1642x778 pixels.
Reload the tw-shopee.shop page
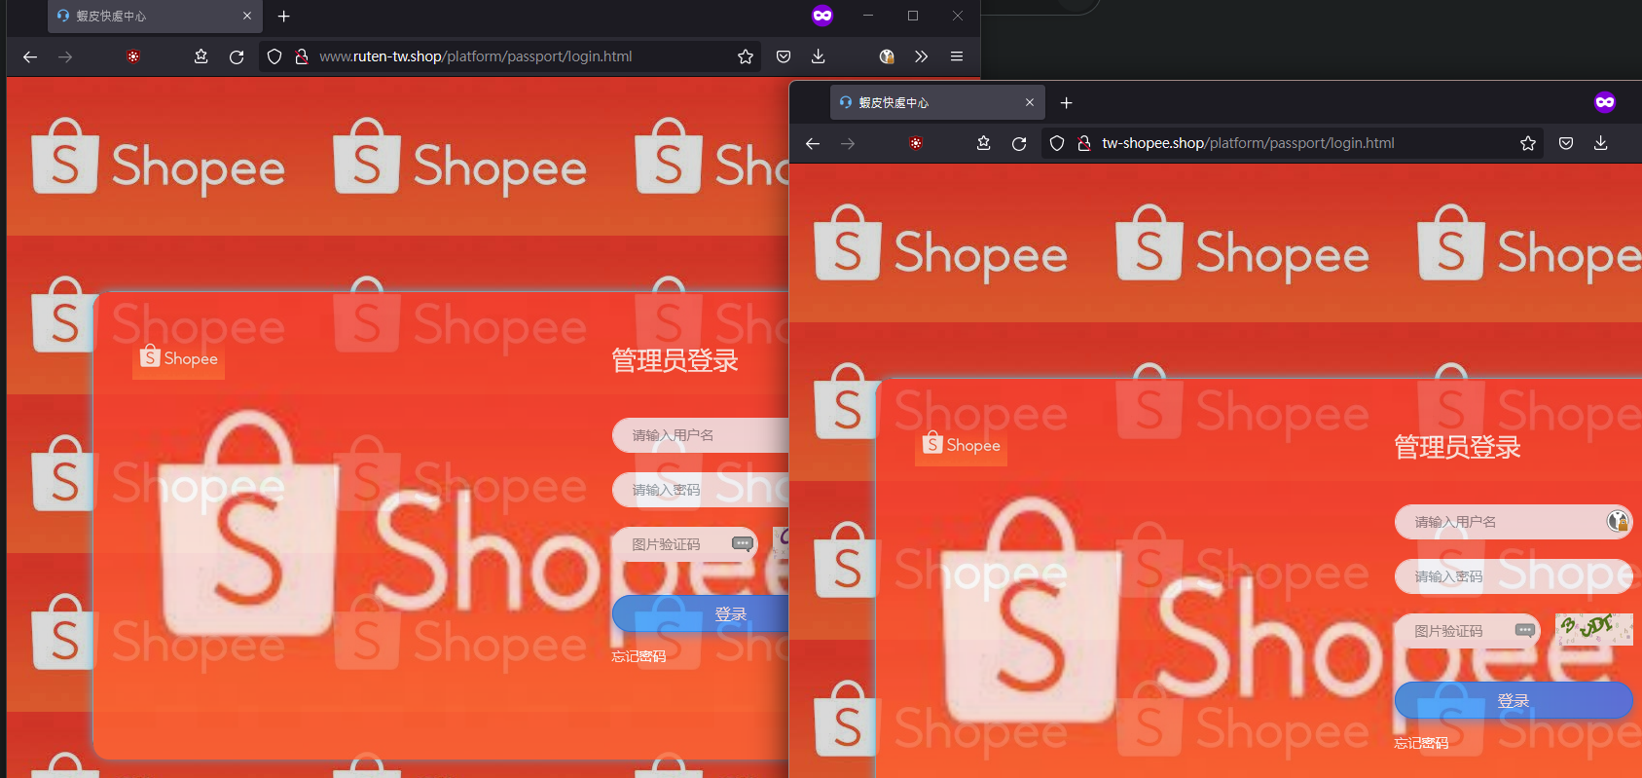(x=1019, y=143)
